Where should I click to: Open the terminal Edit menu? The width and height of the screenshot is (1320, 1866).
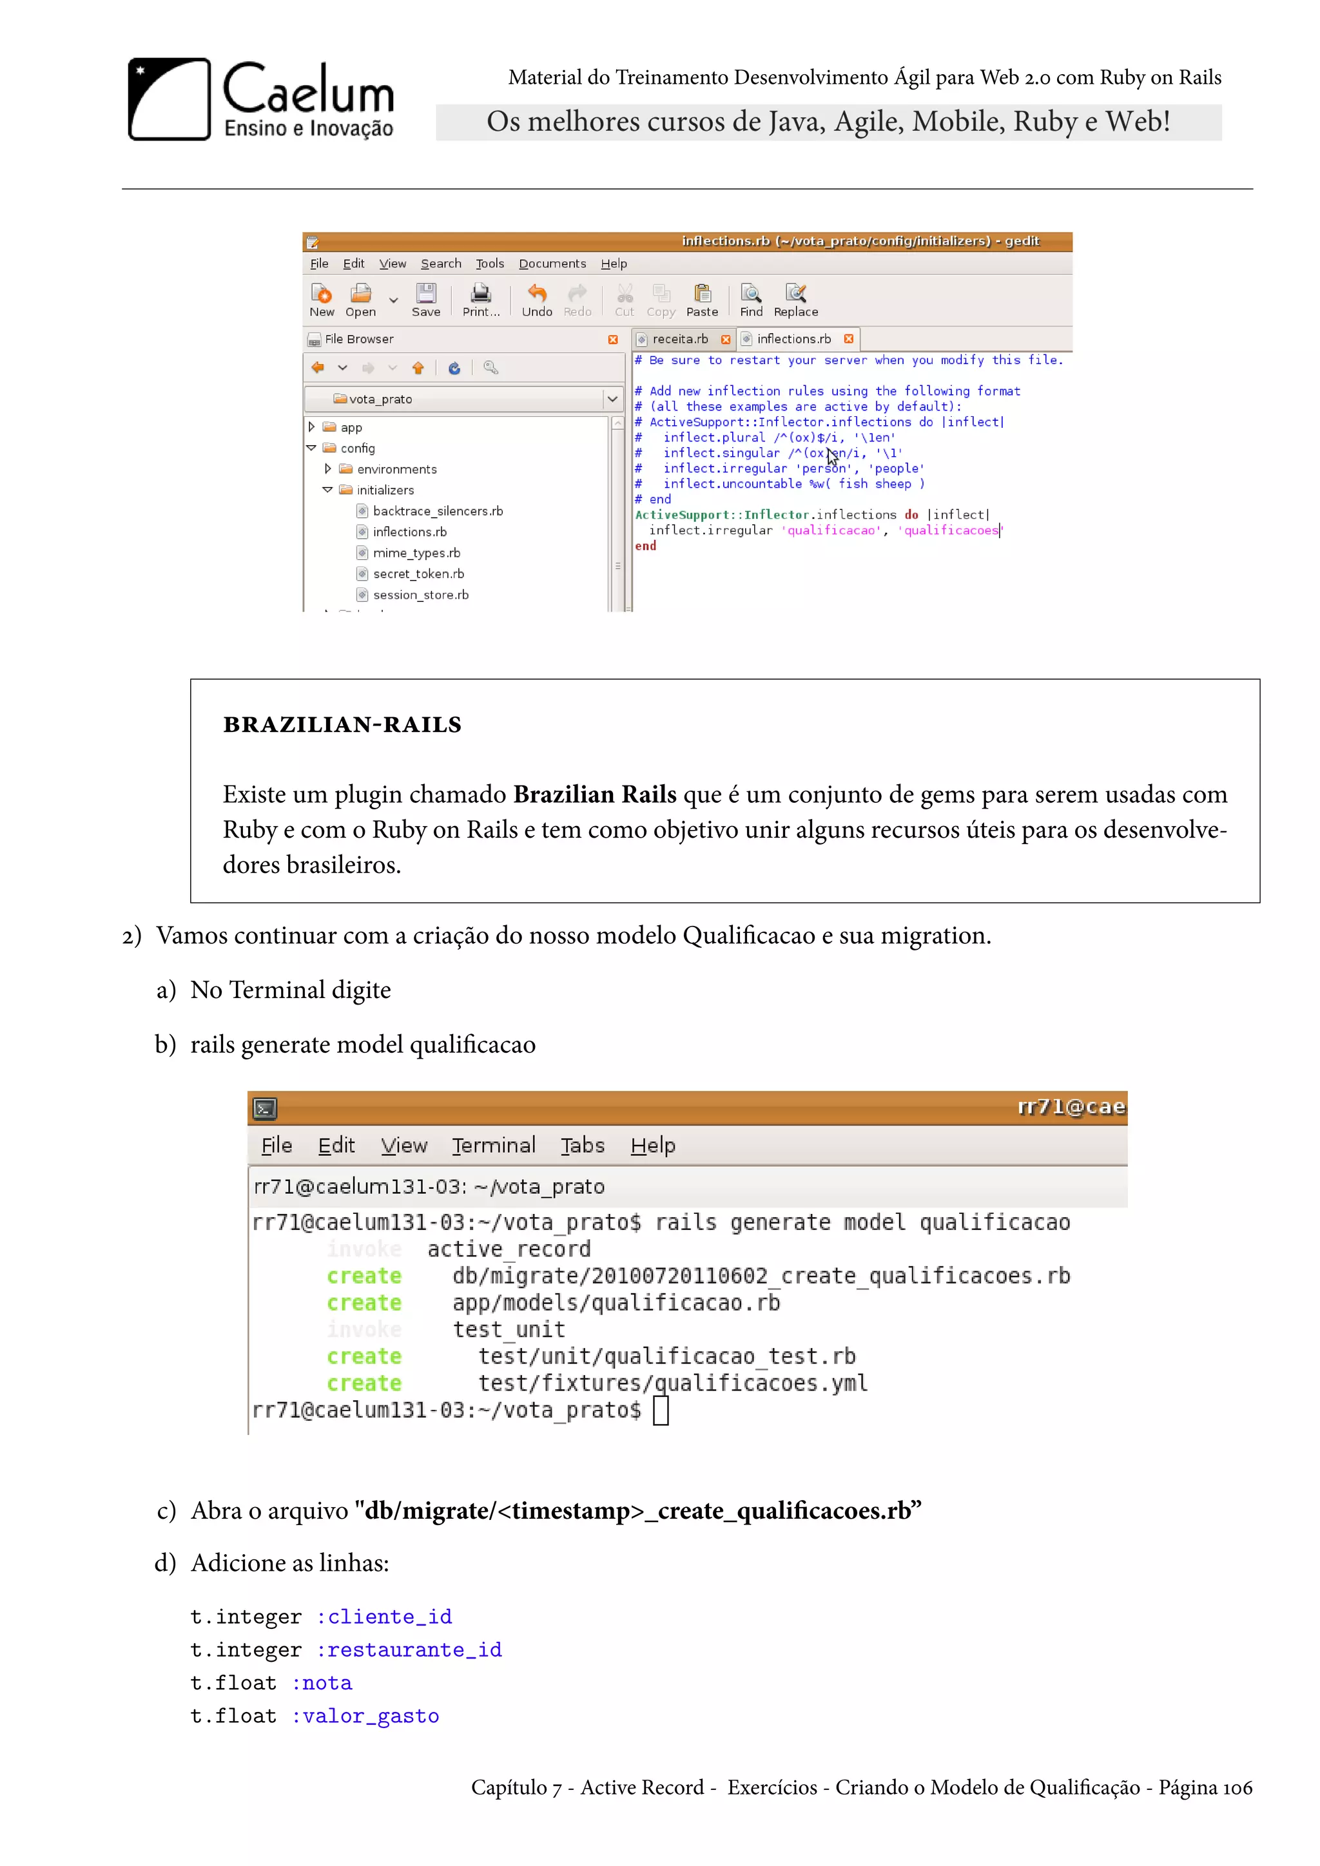[336, 1146]
